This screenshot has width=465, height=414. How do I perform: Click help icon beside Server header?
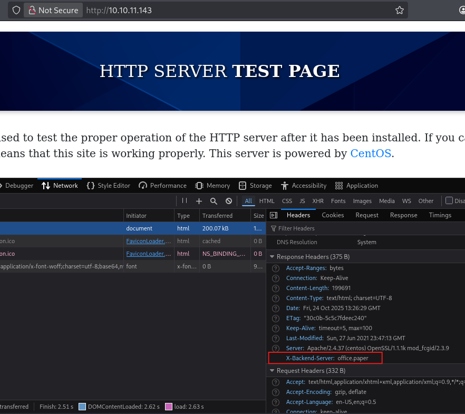276,349
